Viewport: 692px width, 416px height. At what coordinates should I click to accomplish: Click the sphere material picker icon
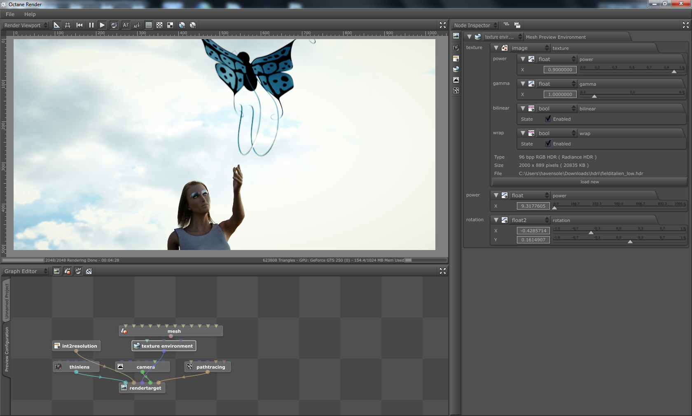point(114,25)
